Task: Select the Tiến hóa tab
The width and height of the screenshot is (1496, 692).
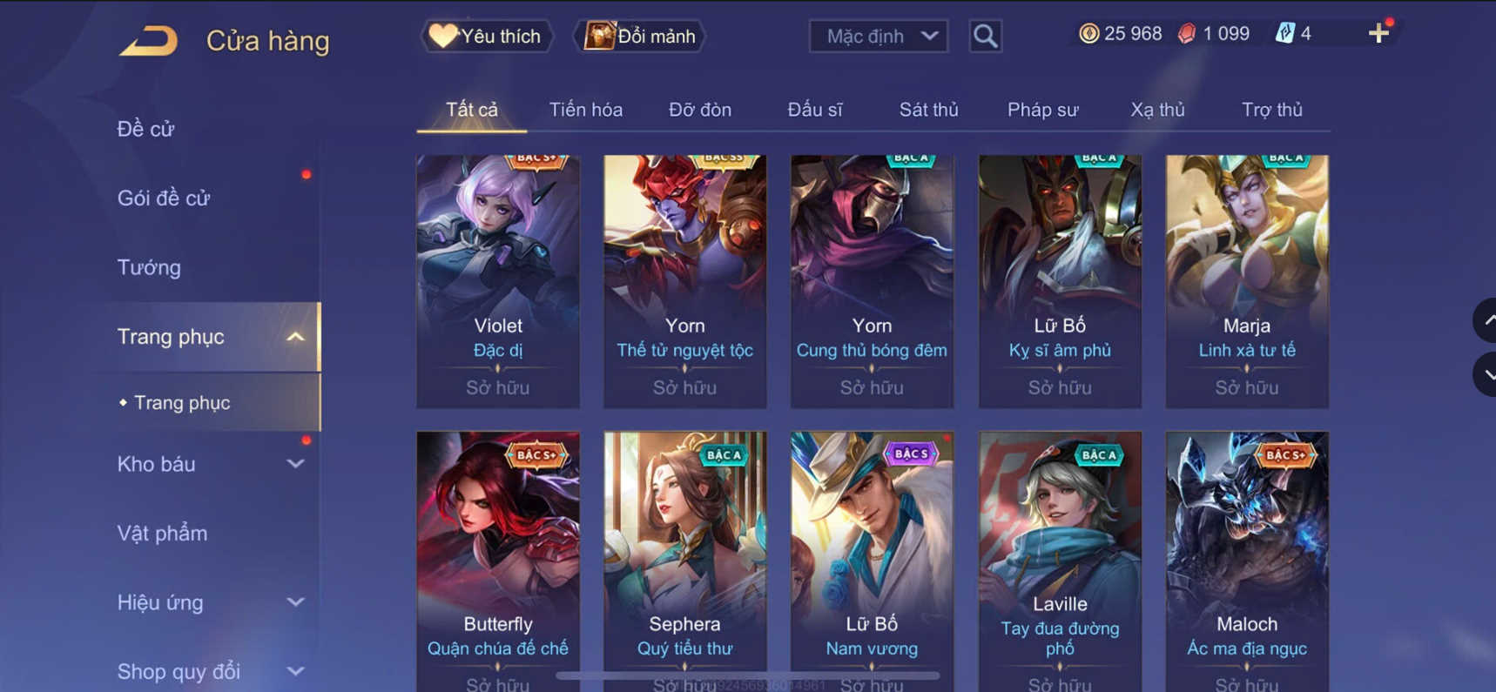Action: [x=585, y=110]
